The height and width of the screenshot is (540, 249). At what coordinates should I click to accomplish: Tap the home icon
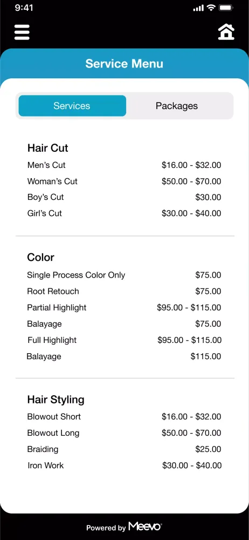(226, 32)
